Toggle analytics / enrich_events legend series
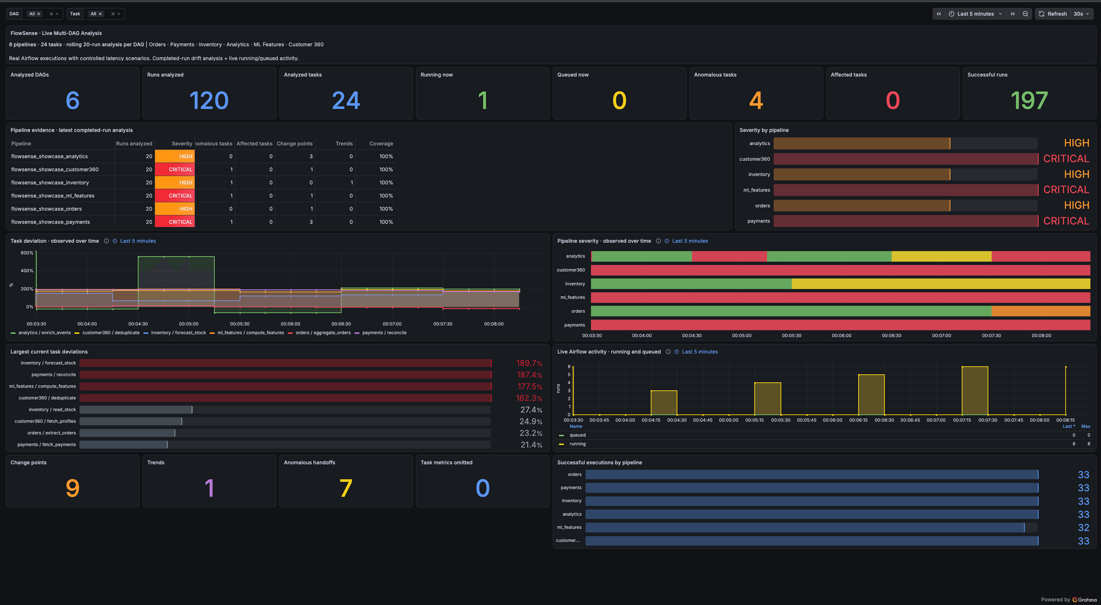 point(44,332)
